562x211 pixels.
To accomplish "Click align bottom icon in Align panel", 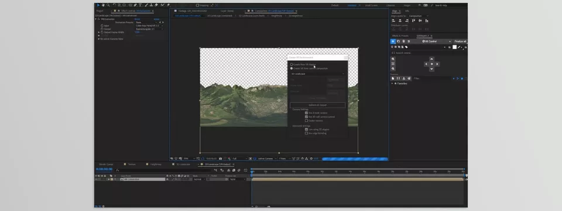I will pyautogui.click(x=427, y=21).
